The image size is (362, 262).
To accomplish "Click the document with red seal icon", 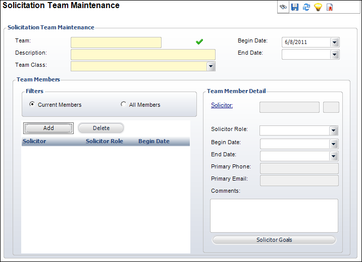I will (x=330, y=8).
